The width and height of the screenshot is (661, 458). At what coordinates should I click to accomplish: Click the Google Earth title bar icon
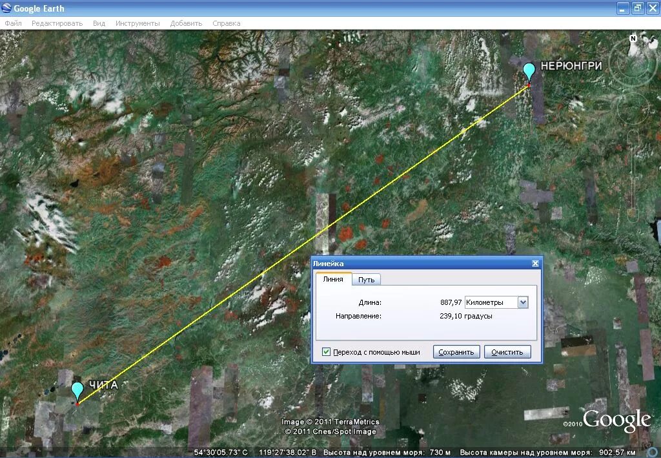6,8
